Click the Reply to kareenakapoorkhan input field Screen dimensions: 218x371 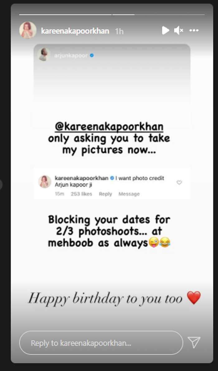click(101, 343)
